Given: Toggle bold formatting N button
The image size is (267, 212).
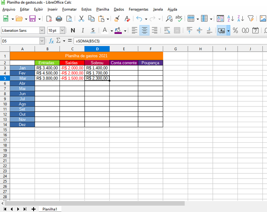Looking at the screenshot, I should 73,30.
